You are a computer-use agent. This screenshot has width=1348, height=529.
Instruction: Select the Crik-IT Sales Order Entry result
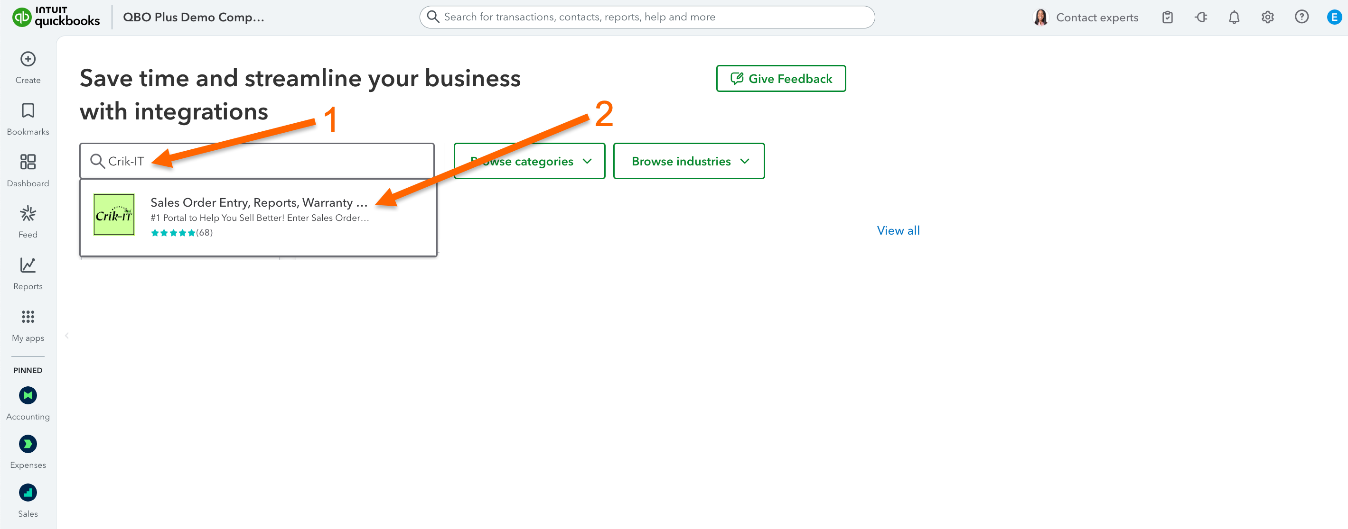coord(259,217)
